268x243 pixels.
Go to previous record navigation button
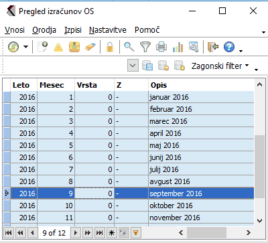(32, 233)
